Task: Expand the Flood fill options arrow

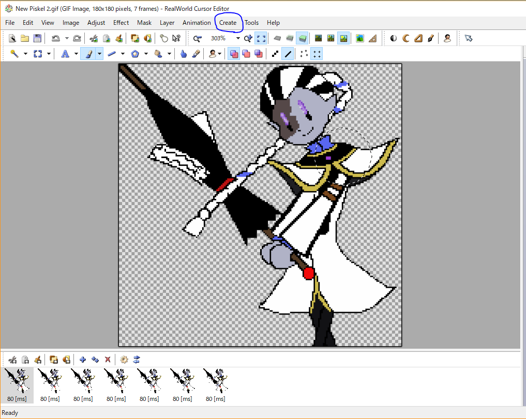Action: click(x=170, y=54)
